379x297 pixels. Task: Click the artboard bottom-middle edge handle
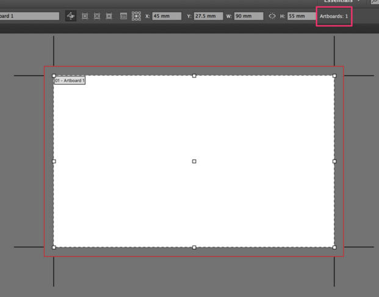[194, 247]
